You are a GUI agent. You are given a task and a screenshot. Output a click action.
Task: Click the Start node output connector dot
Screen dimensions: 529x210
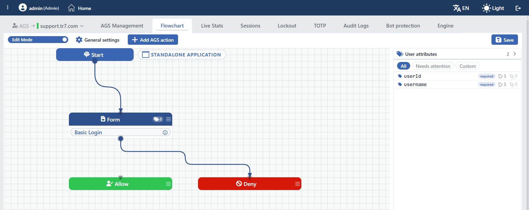(95, 61)
